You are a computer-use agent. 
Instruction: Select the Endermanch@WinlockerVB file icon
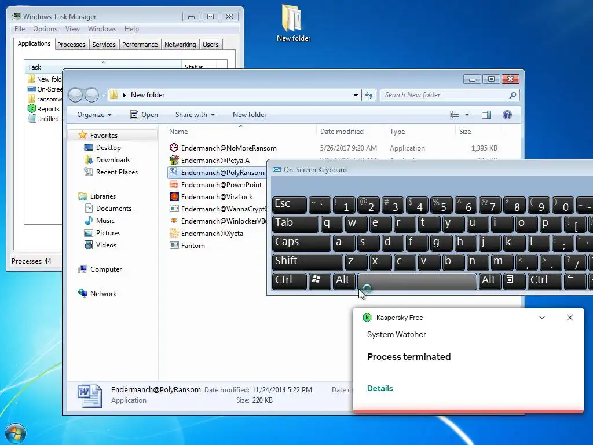coord(174,221)
